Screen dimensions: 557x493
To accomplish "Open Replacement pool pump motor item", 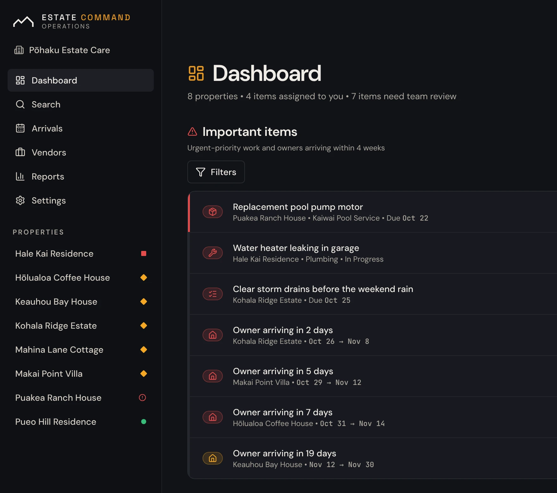I will pos(373,212).
